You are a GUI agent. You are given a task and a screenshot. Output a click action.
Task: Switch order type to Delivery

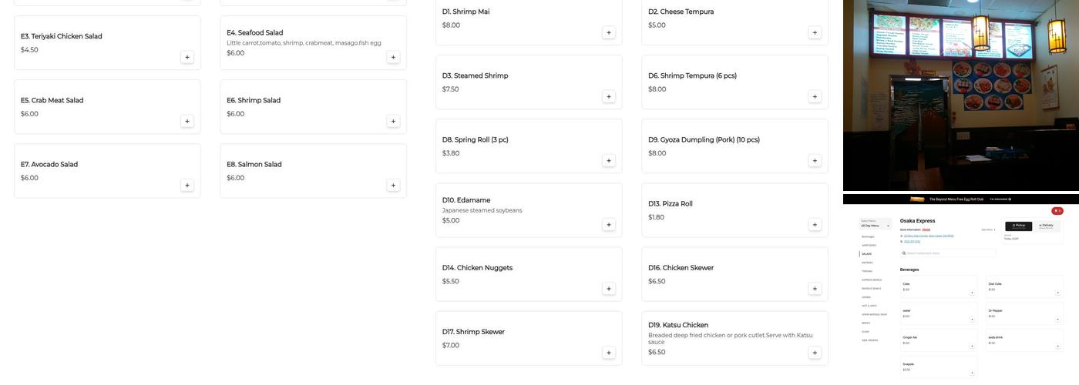(x=1046, y=226)
